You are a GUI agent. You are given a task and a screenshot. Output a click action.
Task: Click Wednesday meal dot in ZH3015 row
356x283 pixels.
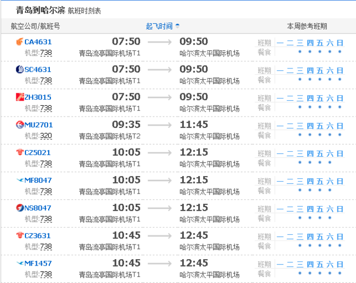[300, 107]
